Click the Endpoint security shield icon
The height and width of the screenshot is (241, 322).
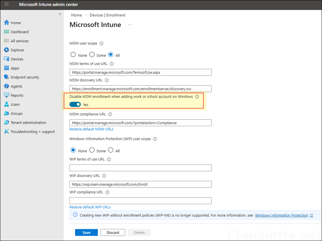7,77
